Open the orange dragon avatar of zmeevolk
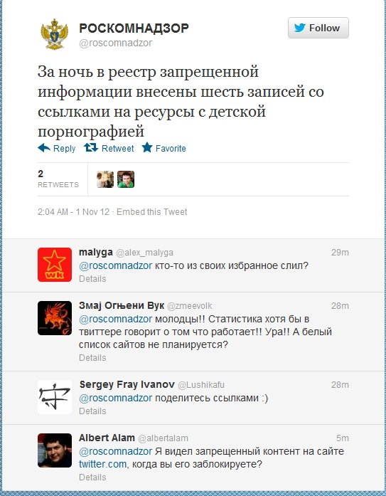386x496 pixels. (x=55, y=318)
